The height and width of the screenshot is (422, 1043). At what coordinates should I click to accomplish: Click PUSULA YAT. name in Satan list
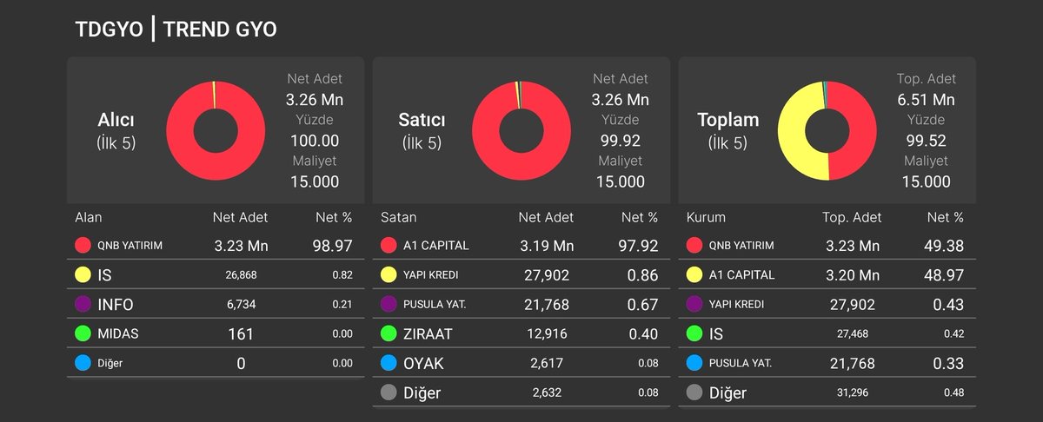click(433, 305)
